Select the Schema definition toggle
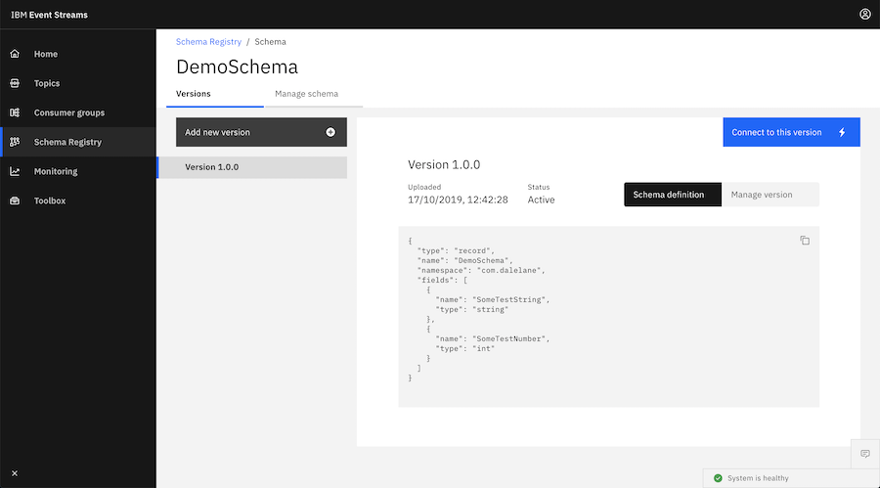 [x=673, y=195]
